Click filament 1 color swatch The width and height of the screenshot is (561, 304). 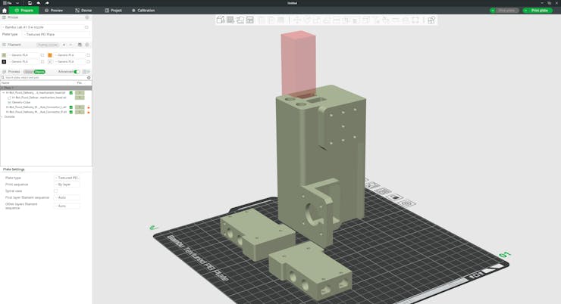(x=4, y=55)
